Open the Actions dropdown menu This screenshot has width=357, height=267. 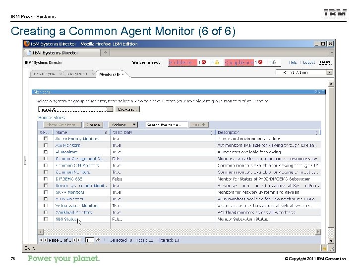point(123,125)
